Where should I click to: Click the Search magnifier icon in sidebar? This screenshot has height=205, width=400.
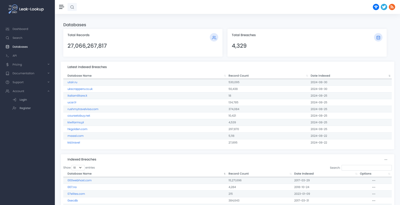click(x=7, y=38)
